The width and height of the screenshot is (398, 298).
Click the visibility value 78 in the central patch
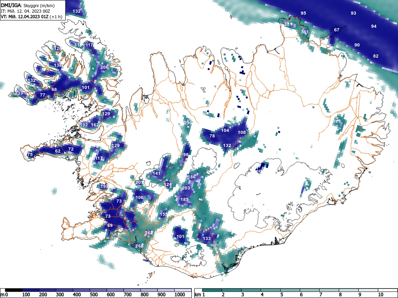(212, 136)
